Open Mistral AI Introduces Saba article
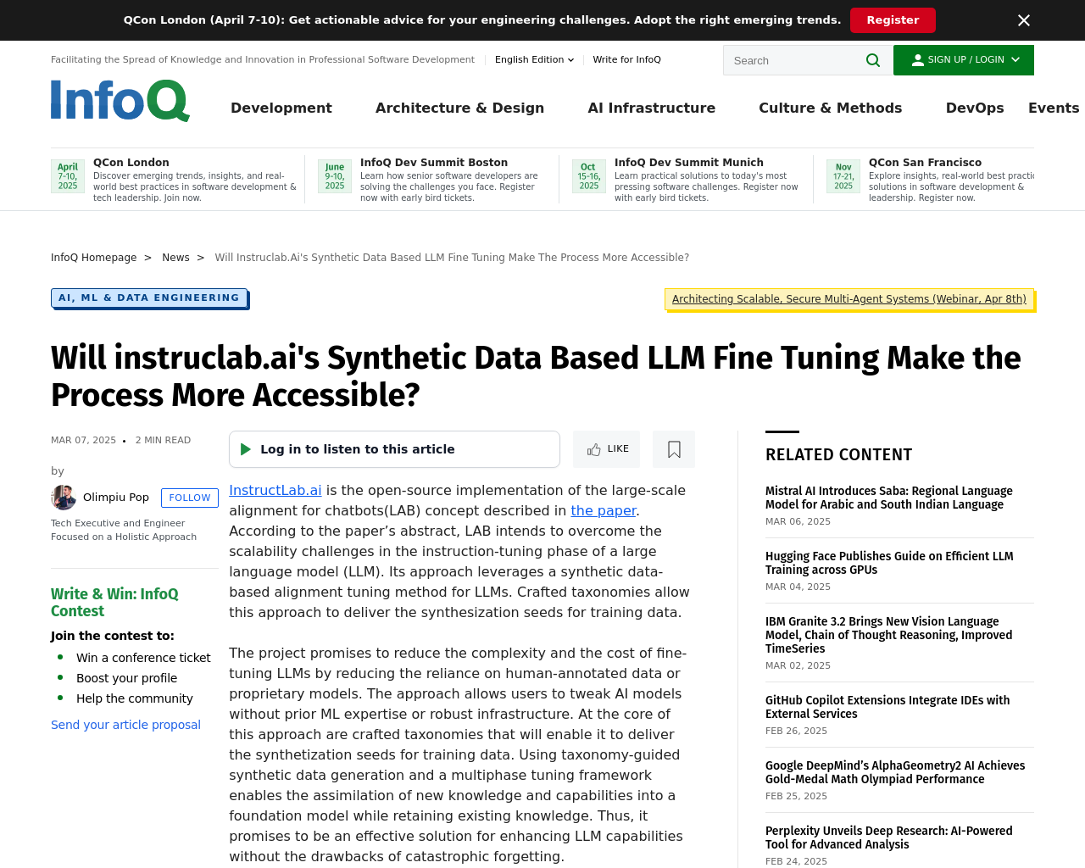Viewport: 1085px width, 868px height. coord(889,498)
